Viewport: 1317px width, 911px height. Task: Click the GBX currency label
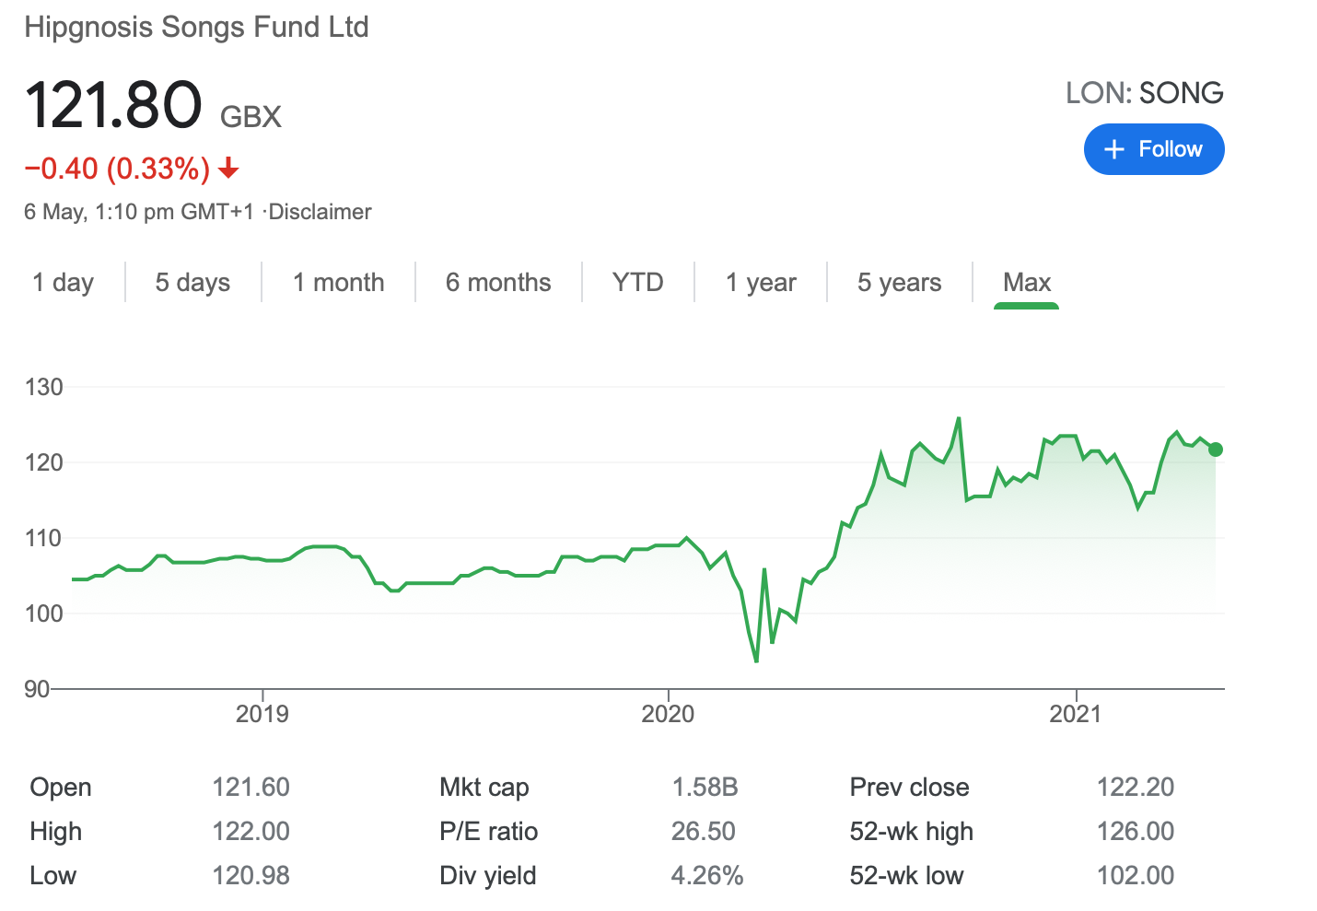tap(251, 116)
